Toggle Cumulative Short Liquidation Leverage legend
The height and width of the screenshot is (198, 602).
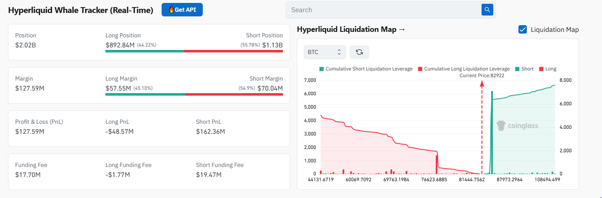coord(366,69)
